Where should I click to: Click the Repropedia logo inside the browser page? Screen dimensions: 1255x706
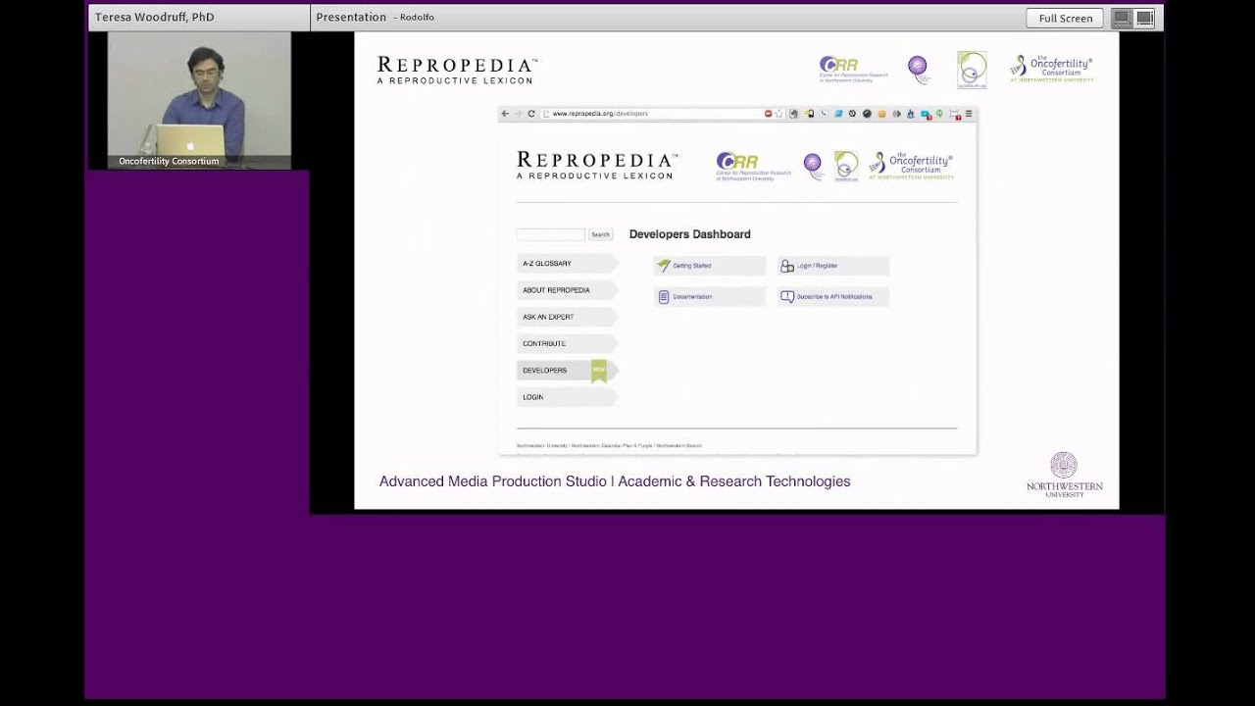tap(597, 165)
